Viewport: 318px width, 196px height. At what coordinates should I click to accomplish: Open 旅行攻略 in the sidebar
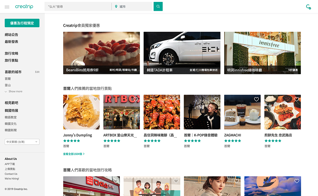point(11,54)
